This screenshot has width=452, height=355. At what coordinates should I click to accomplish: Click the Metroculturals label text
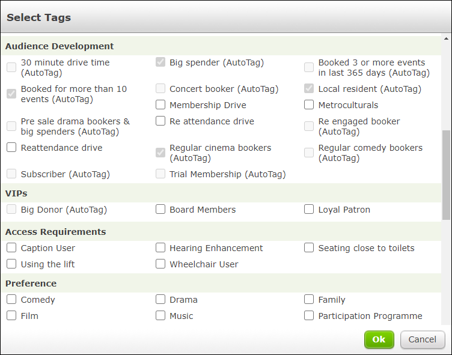point(348,105)
